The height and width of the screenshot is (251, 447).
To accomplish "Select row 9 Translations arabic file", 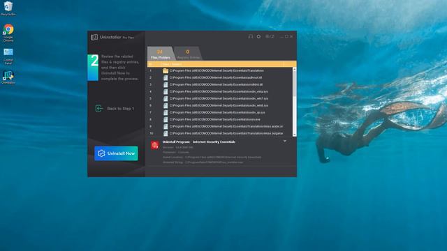I will (x=220, y=126).
